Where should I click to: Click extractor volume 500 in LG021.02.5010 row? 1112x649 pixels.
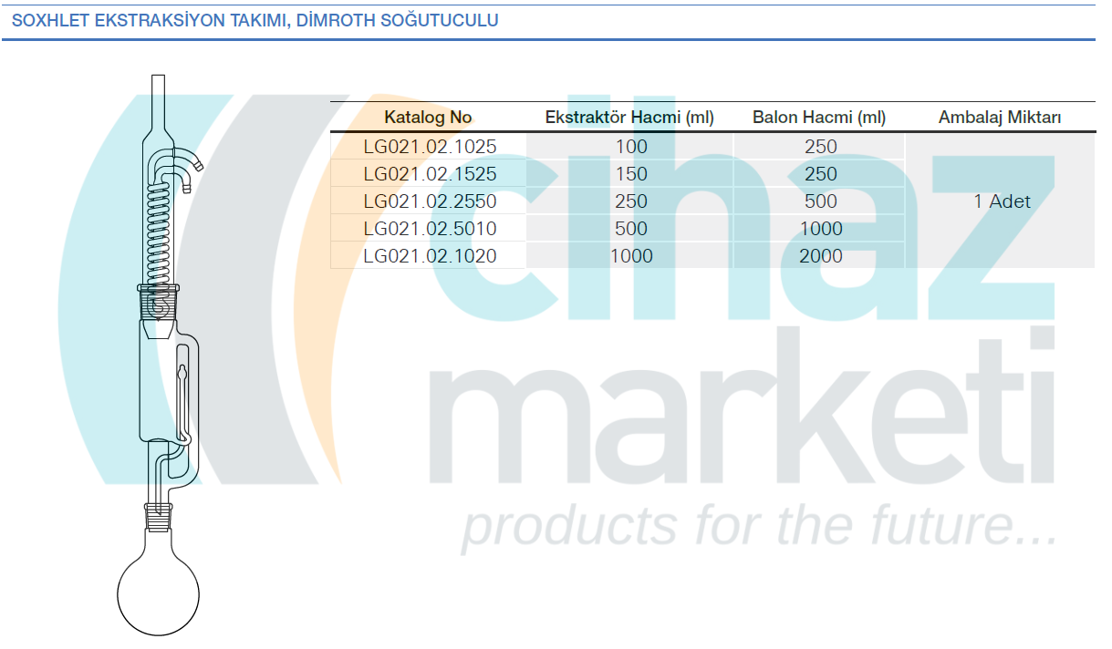[x=631, y=229]
